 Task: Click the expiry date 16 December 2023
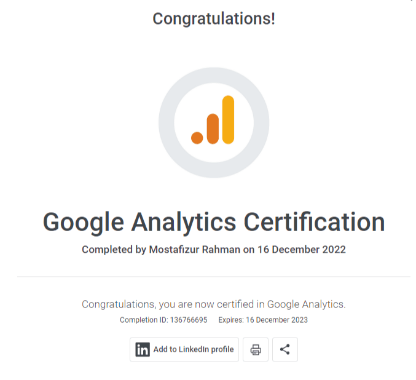[277, 320]
